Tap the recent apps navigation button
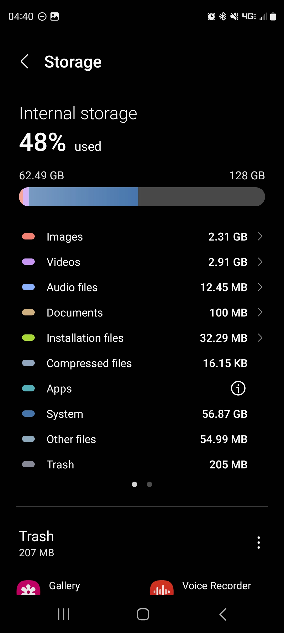 tap(64, 614)
